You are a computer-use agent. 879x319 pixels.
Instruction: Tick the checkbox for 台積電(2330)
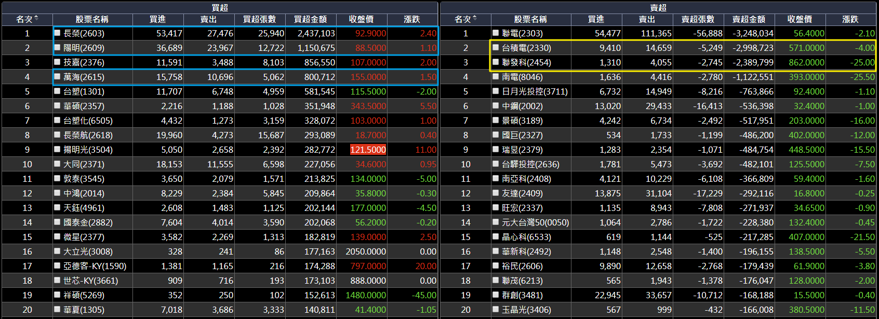click(496, 47)
